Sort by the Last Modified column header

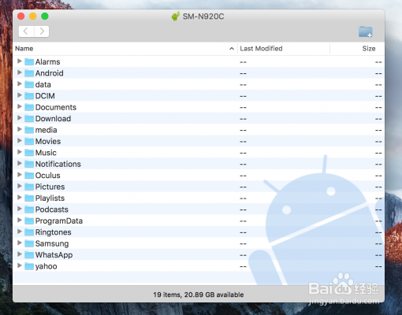pyautogui.click(x=261, y=49)
